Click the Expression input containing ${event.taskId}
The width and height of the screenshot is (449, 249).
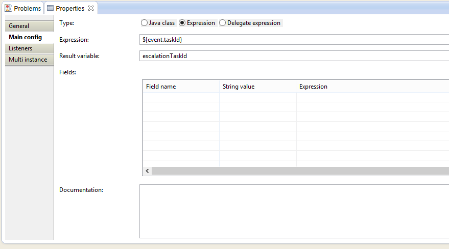[x=294, y=39]
